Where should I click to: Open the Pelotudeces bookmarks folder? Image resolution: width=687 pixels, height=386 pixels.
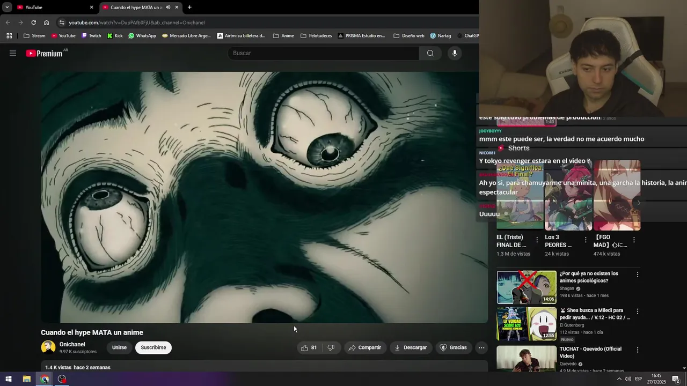pos(316,36)
